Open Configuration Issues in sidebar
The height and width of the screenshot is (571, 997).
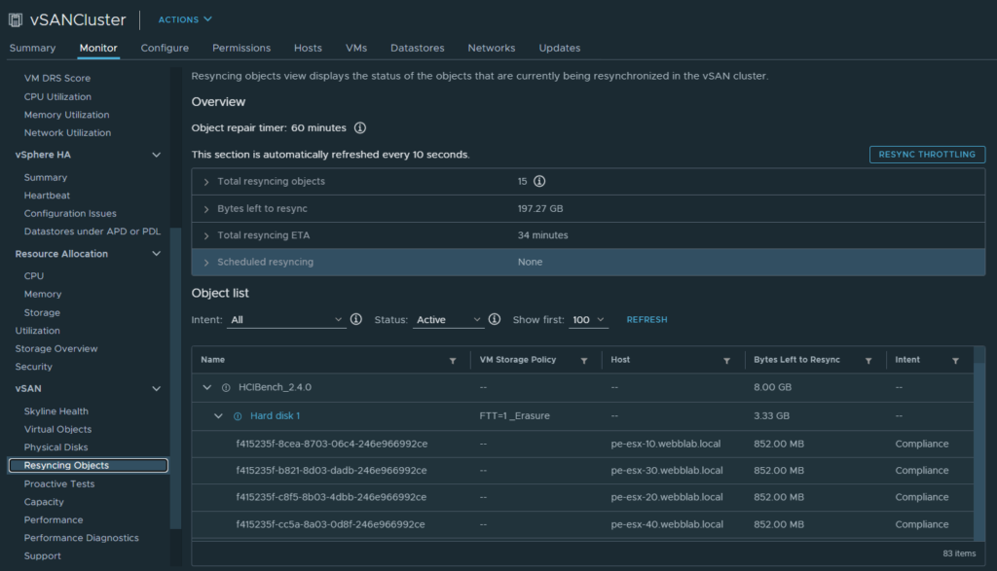(x=70, y=213)
